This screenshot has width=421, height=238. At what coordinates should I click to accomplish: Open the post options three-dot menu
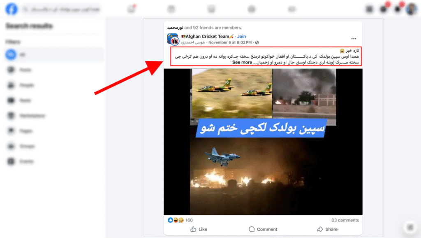point(354,39)
